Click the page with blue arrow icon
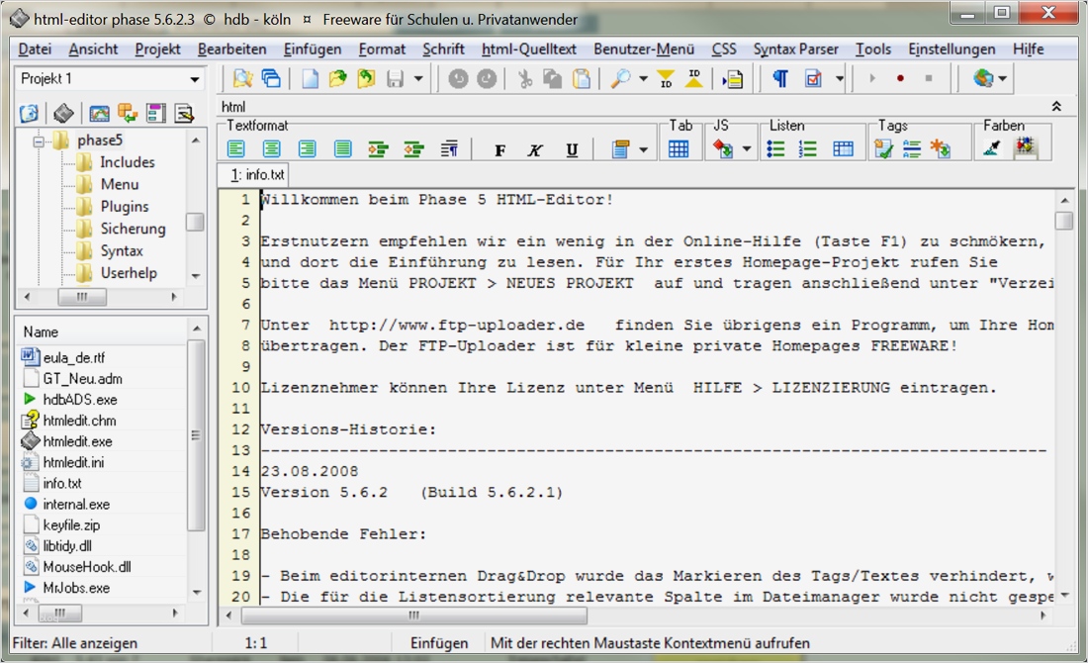This screenshot has height=663, width=1088. [x=732, y=78]
